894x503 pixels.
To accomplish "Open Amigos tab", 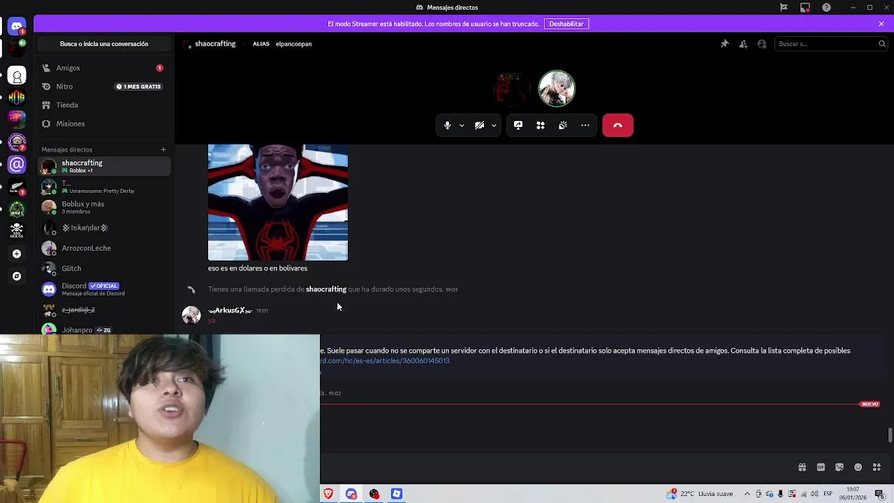I will tap(103, 68).
